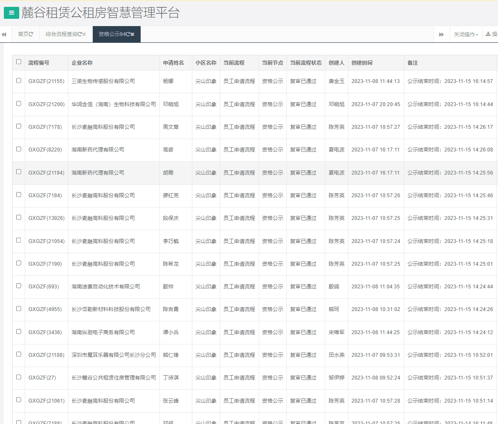The height and width of the screenshot is (424, 498).
Task: Tick the select-all checkbox in table header
Action: [x=18, y=62]
